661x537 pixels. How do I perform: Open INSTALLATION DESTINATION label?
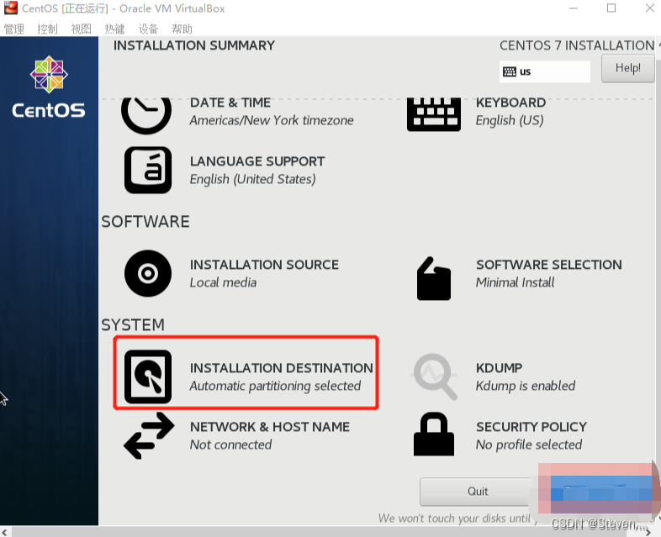[281, 368]
